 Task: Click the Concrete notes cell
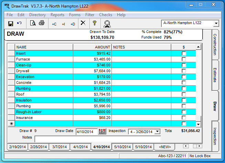(x=141, y=83)
